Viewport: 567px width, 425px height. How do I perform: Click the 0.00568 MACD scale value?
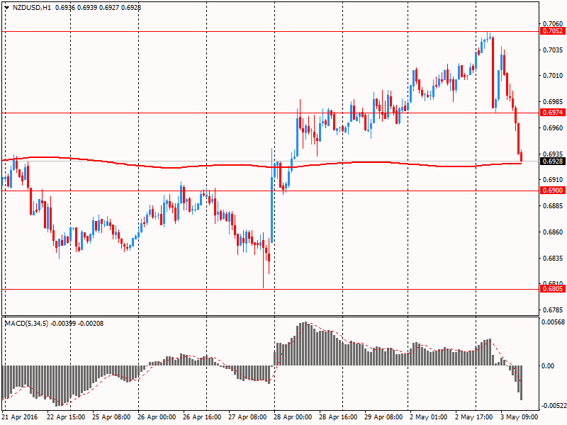click(x=552, y=322)
